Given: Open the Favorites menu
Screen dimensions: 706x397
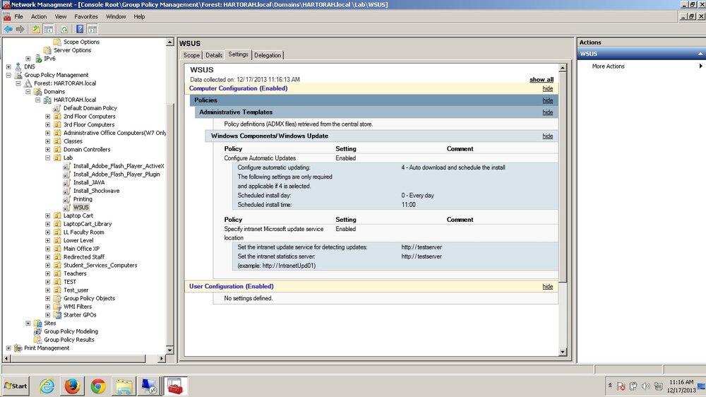Looking at the screenshot, I should point(86,17).
